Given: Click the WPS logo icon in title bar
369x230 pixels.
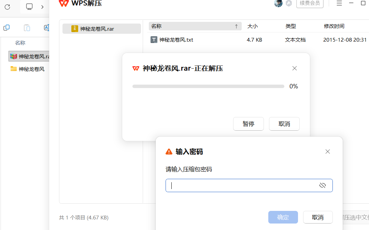Looking at the screenshot, I should coord(63,3).
